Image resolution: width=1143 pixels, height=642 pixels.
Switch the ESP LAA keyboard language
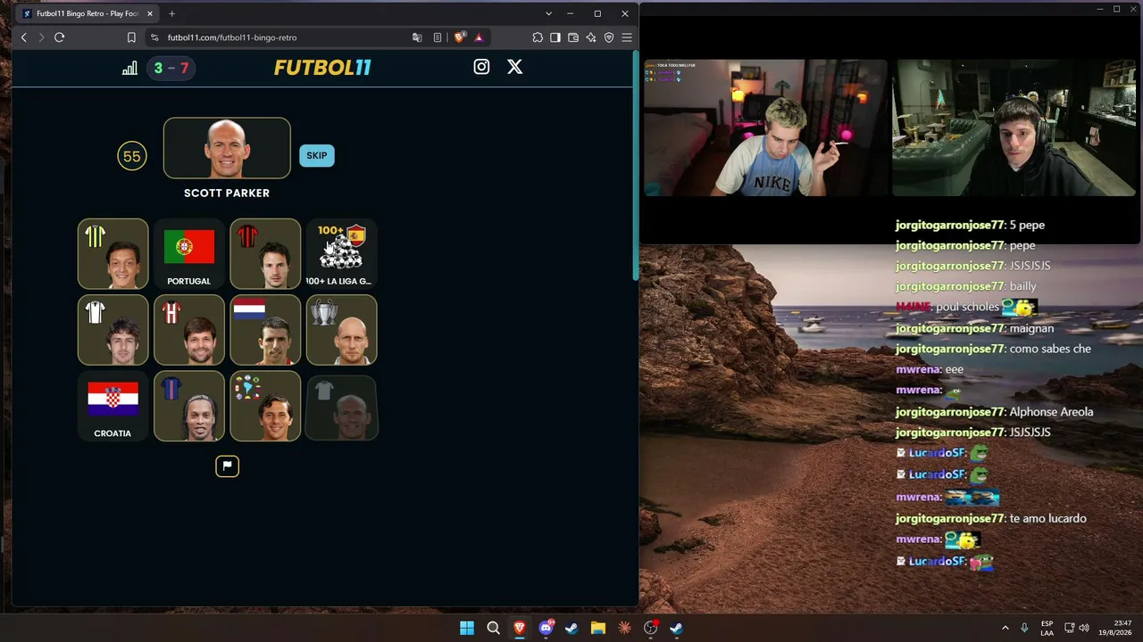(1047, 628)
